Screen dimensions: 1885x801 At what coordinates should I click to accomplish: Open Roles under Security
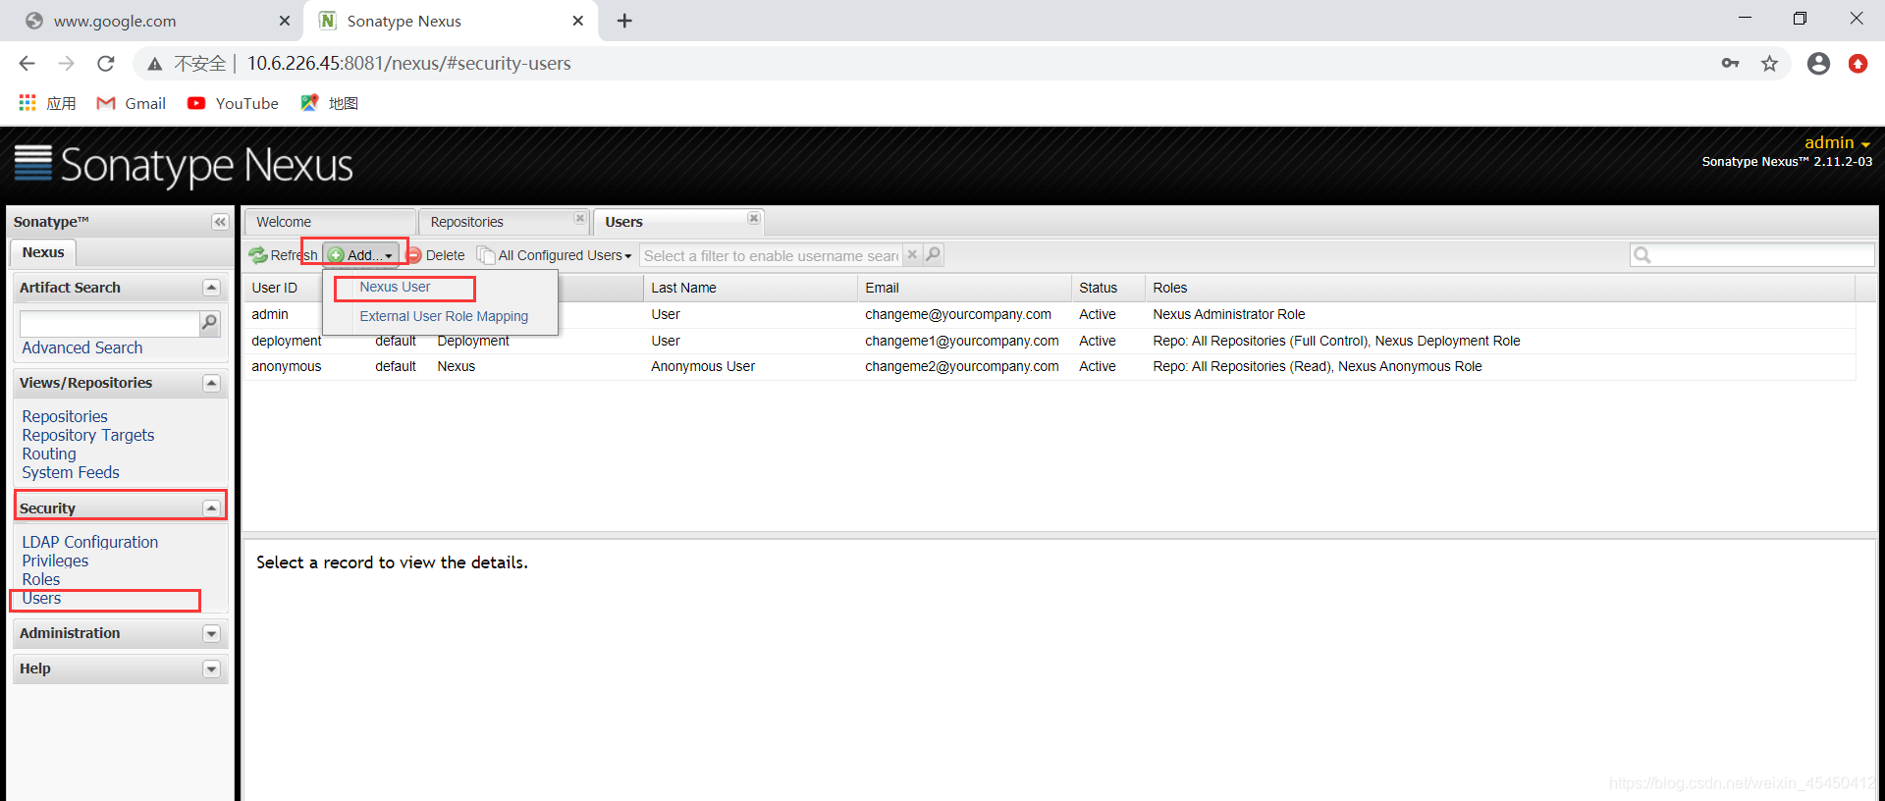coord(41,579)
